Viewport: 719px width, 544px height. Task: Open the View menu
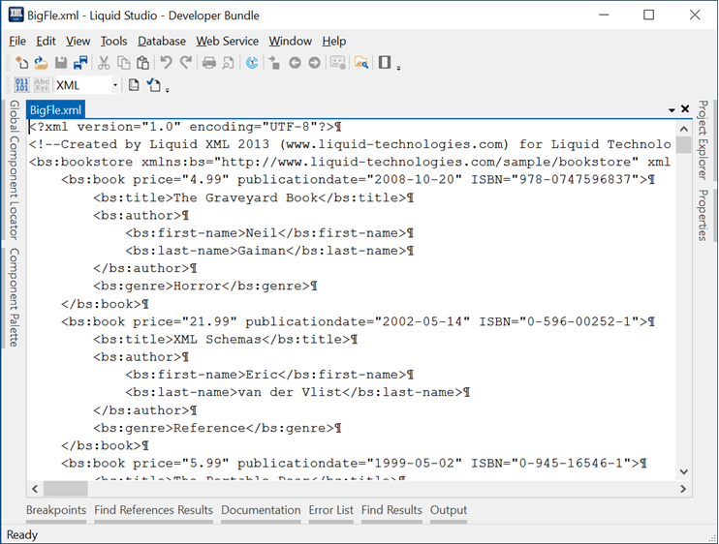[x=78, y=42]
